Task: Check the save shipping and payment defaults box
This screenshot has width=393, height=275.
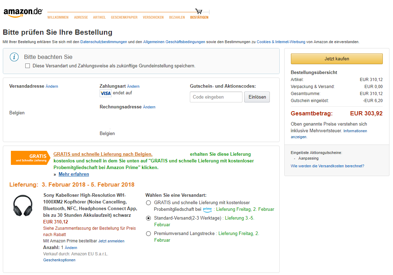Action: tap(28, 66)
